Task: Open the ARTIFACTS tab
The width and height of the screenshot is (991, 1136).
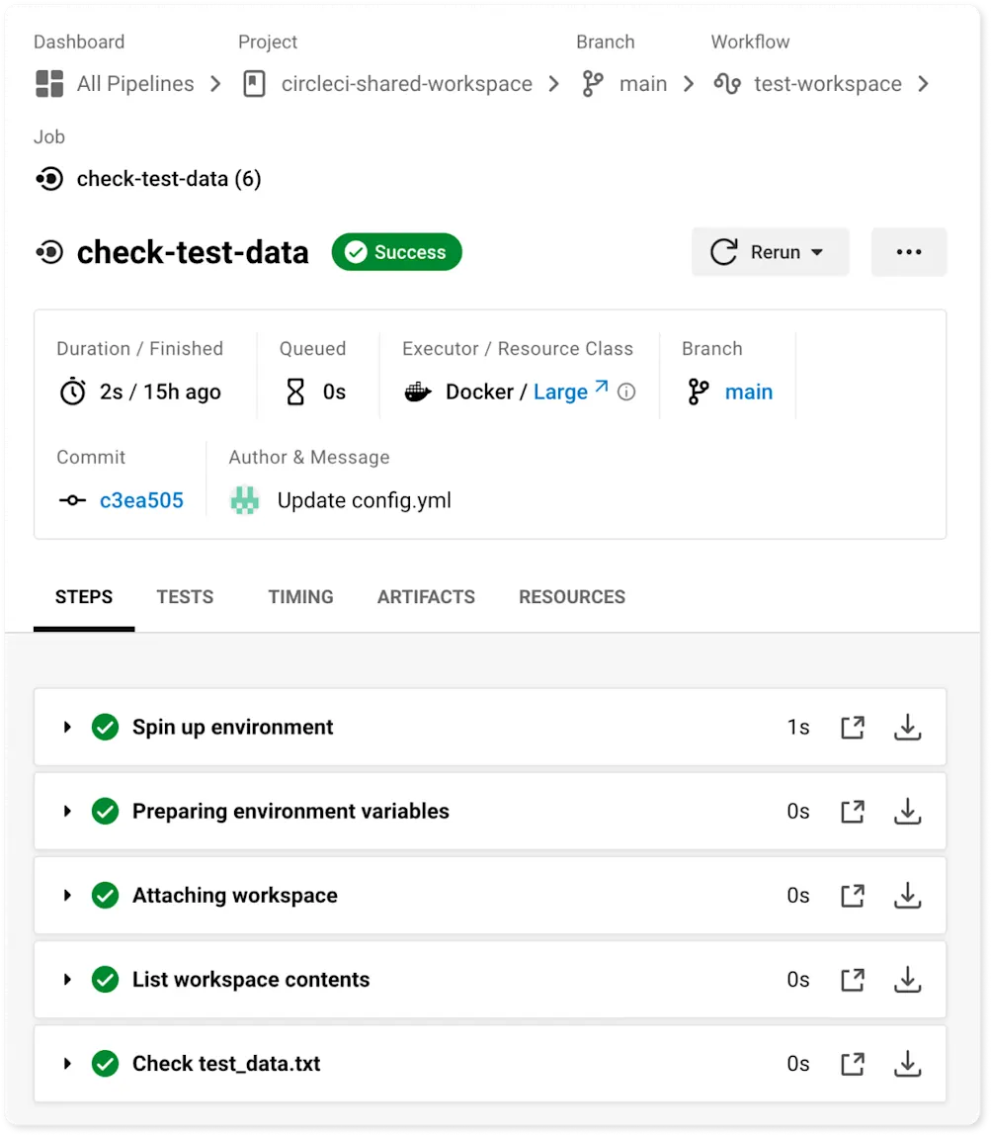Action: (x=426, y=596)
